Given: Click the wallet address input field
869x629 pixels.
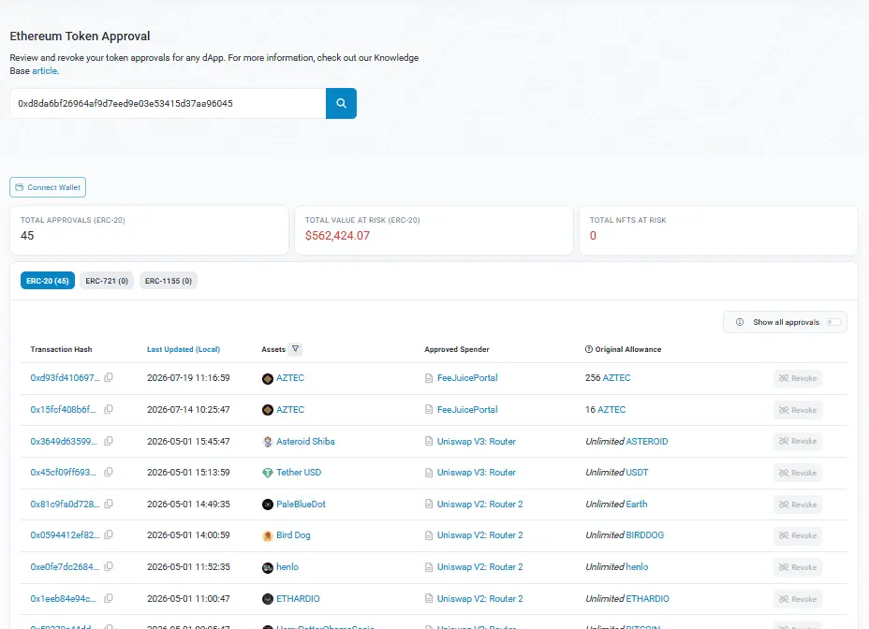Looking at the screenshot, I should click(168, 103).
